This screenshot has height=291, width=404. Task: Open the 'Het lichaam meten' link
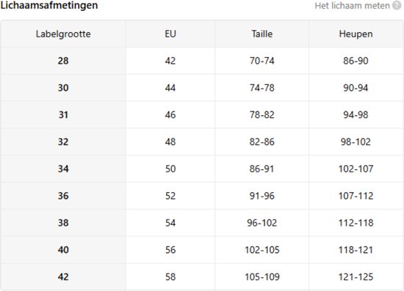coord(352,6)
